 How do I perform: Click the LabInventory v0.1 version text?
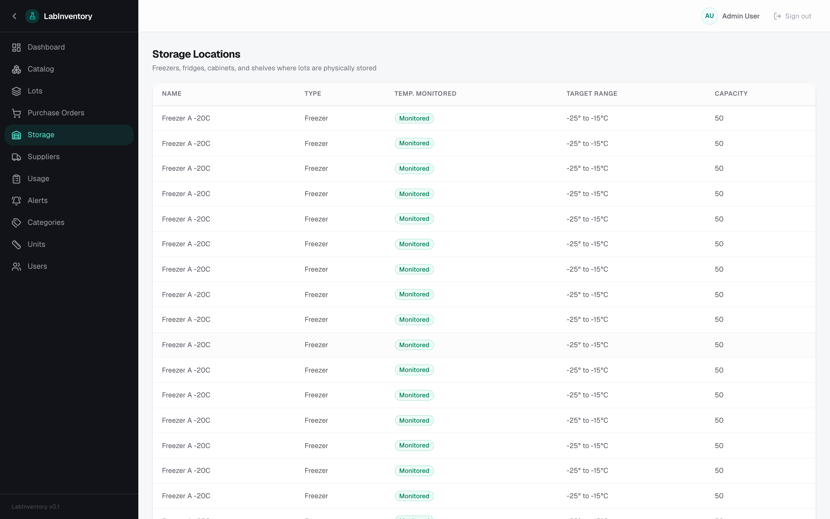[x=35, y=507]
